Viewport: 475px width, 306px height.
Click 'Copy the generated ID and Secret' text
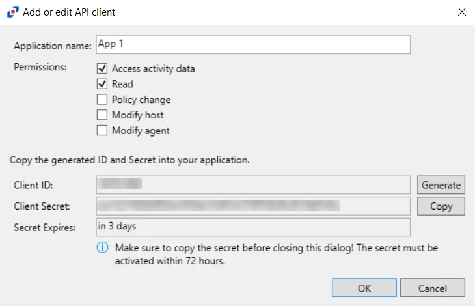pyautogui.click(x=129, y=160)
